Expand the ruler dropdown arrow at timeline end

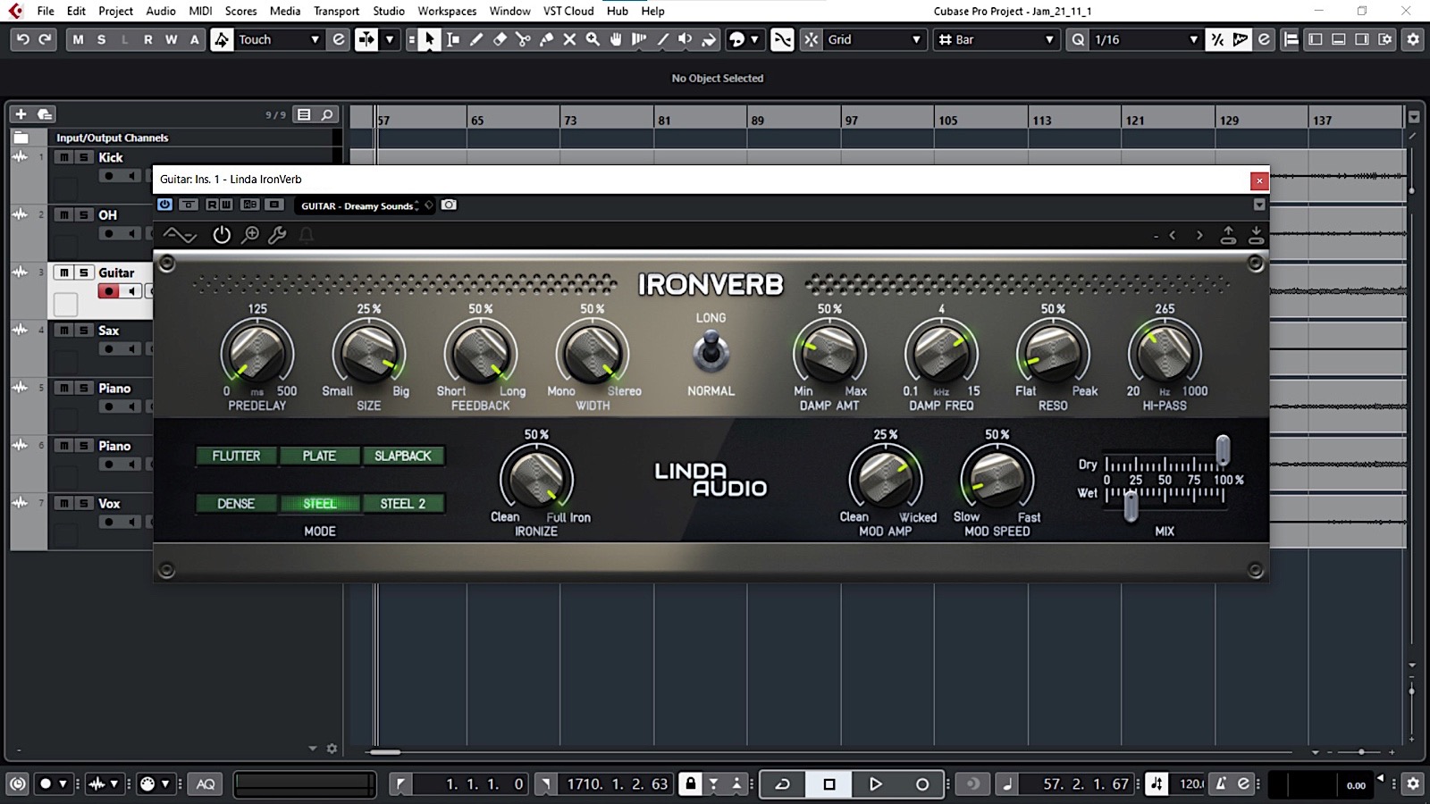coord(1414,117)
